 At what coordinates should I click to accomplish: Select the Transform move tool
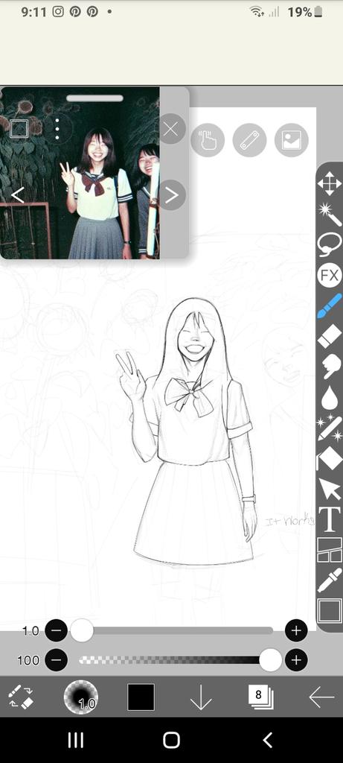pos(330,184)
